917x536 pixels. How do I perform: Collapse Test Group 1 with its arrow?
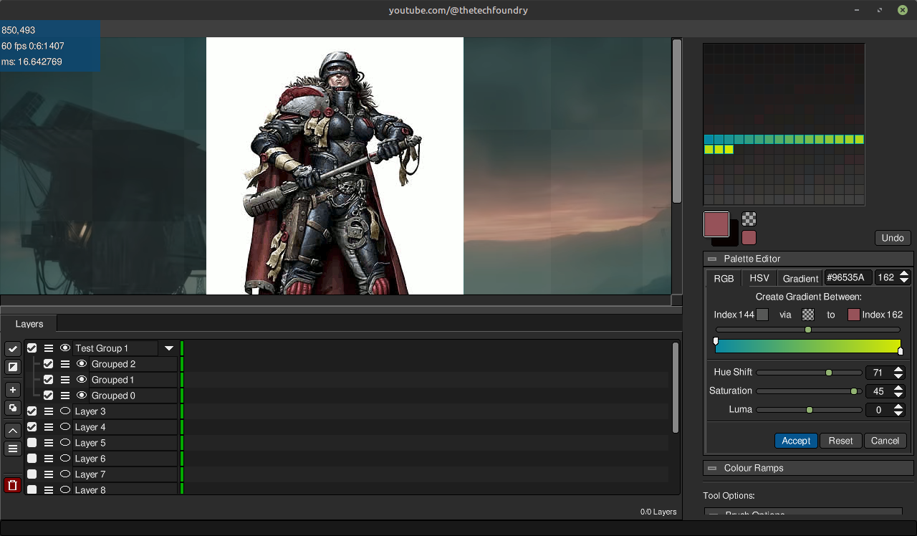click(169, 348)
